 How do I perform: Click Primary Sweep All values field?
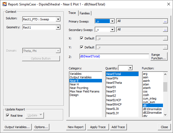tap(140, 21)
